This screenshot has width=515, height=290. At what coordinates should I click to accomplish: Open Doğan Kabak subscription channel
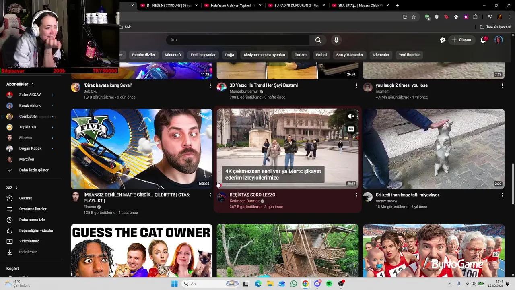[31, 149]
